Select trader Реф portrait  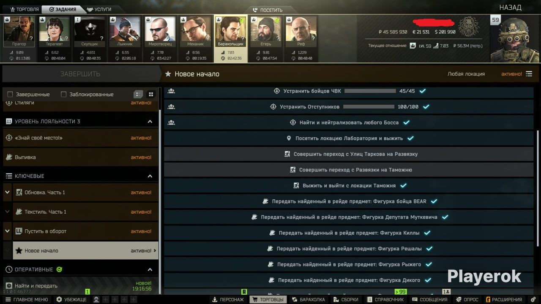coord(301,32)
